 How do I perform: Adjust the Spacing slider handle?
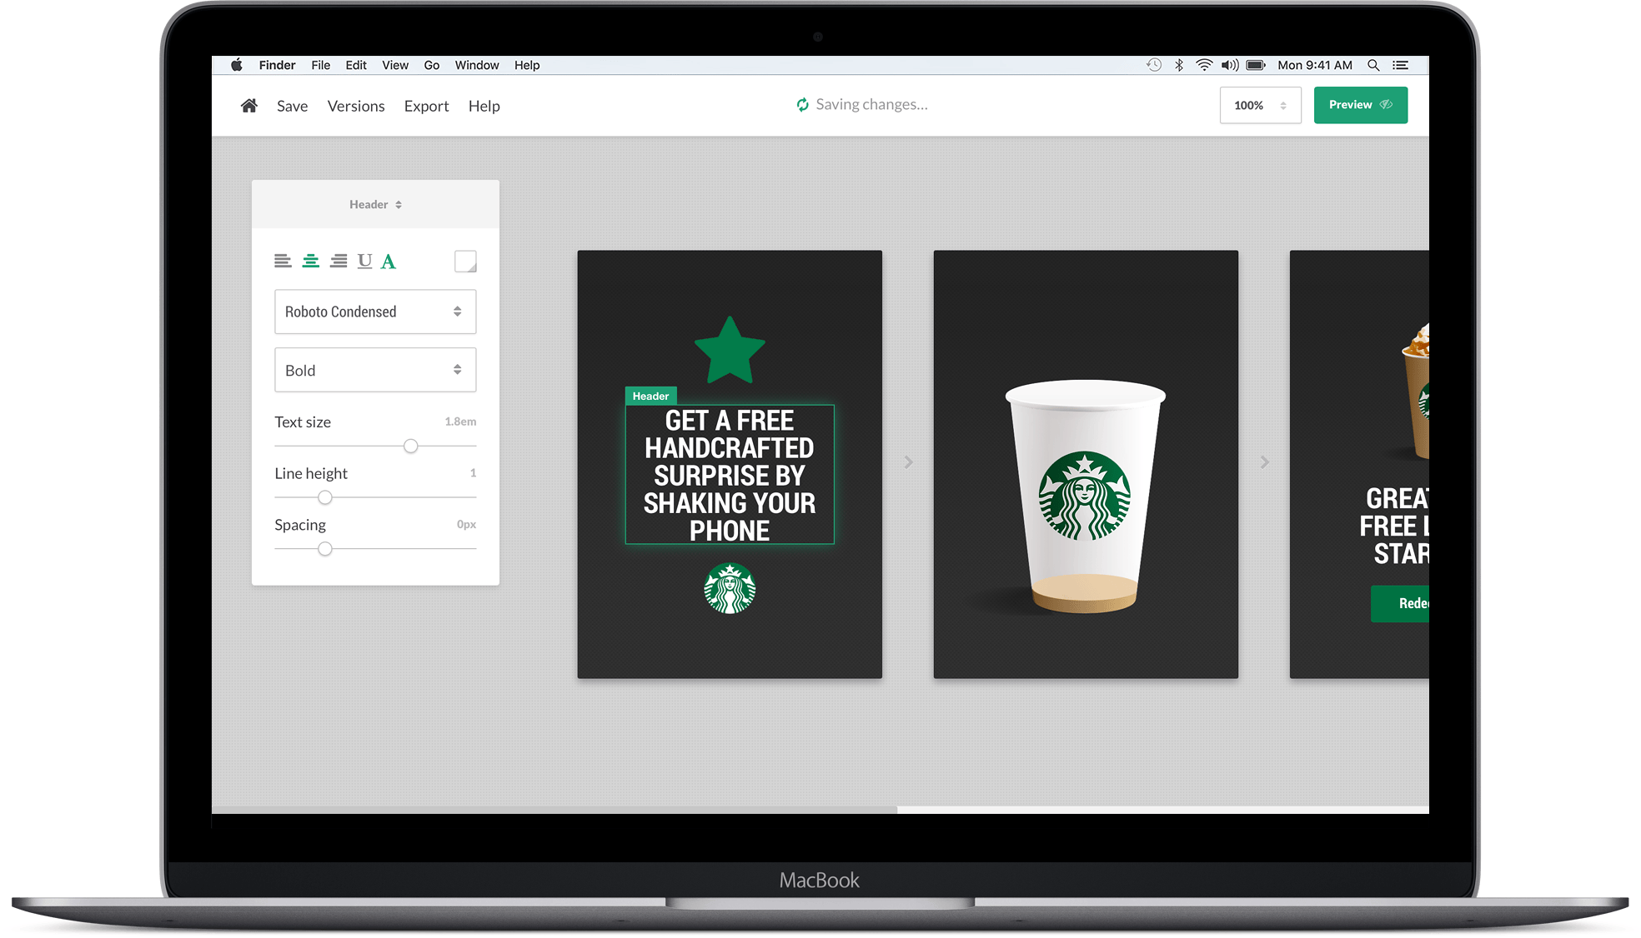pyautogui.click(x=325, y=549)
